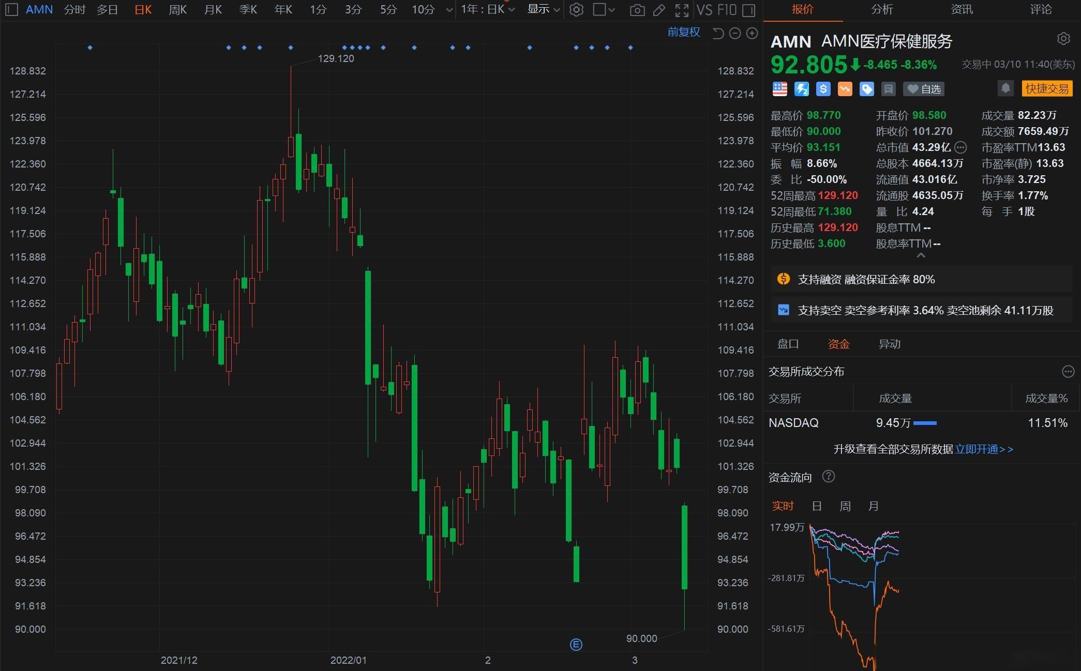This screenshot has width=1081, height=671.
Task: Click the margin financing coin icon
Action: click(x=784, y=279)
